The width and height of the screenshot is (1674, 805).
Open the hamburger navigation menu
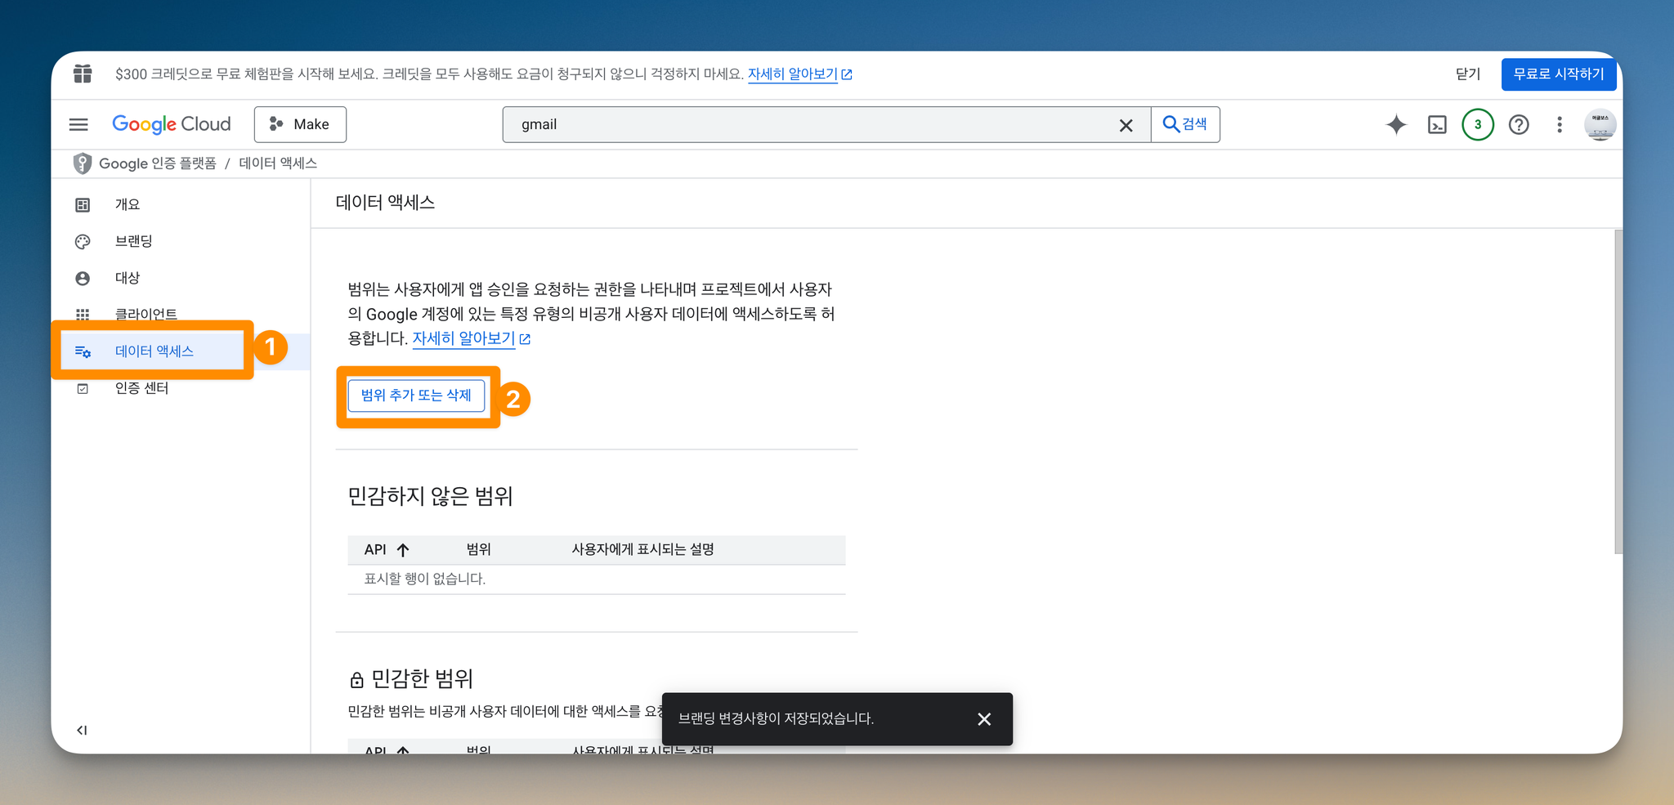coord(78,124)
